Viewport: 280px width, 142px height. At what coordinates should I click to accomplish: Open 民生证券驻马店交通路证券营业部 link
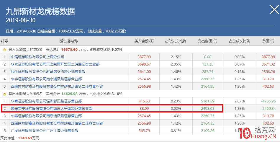[x=48, y=72]
